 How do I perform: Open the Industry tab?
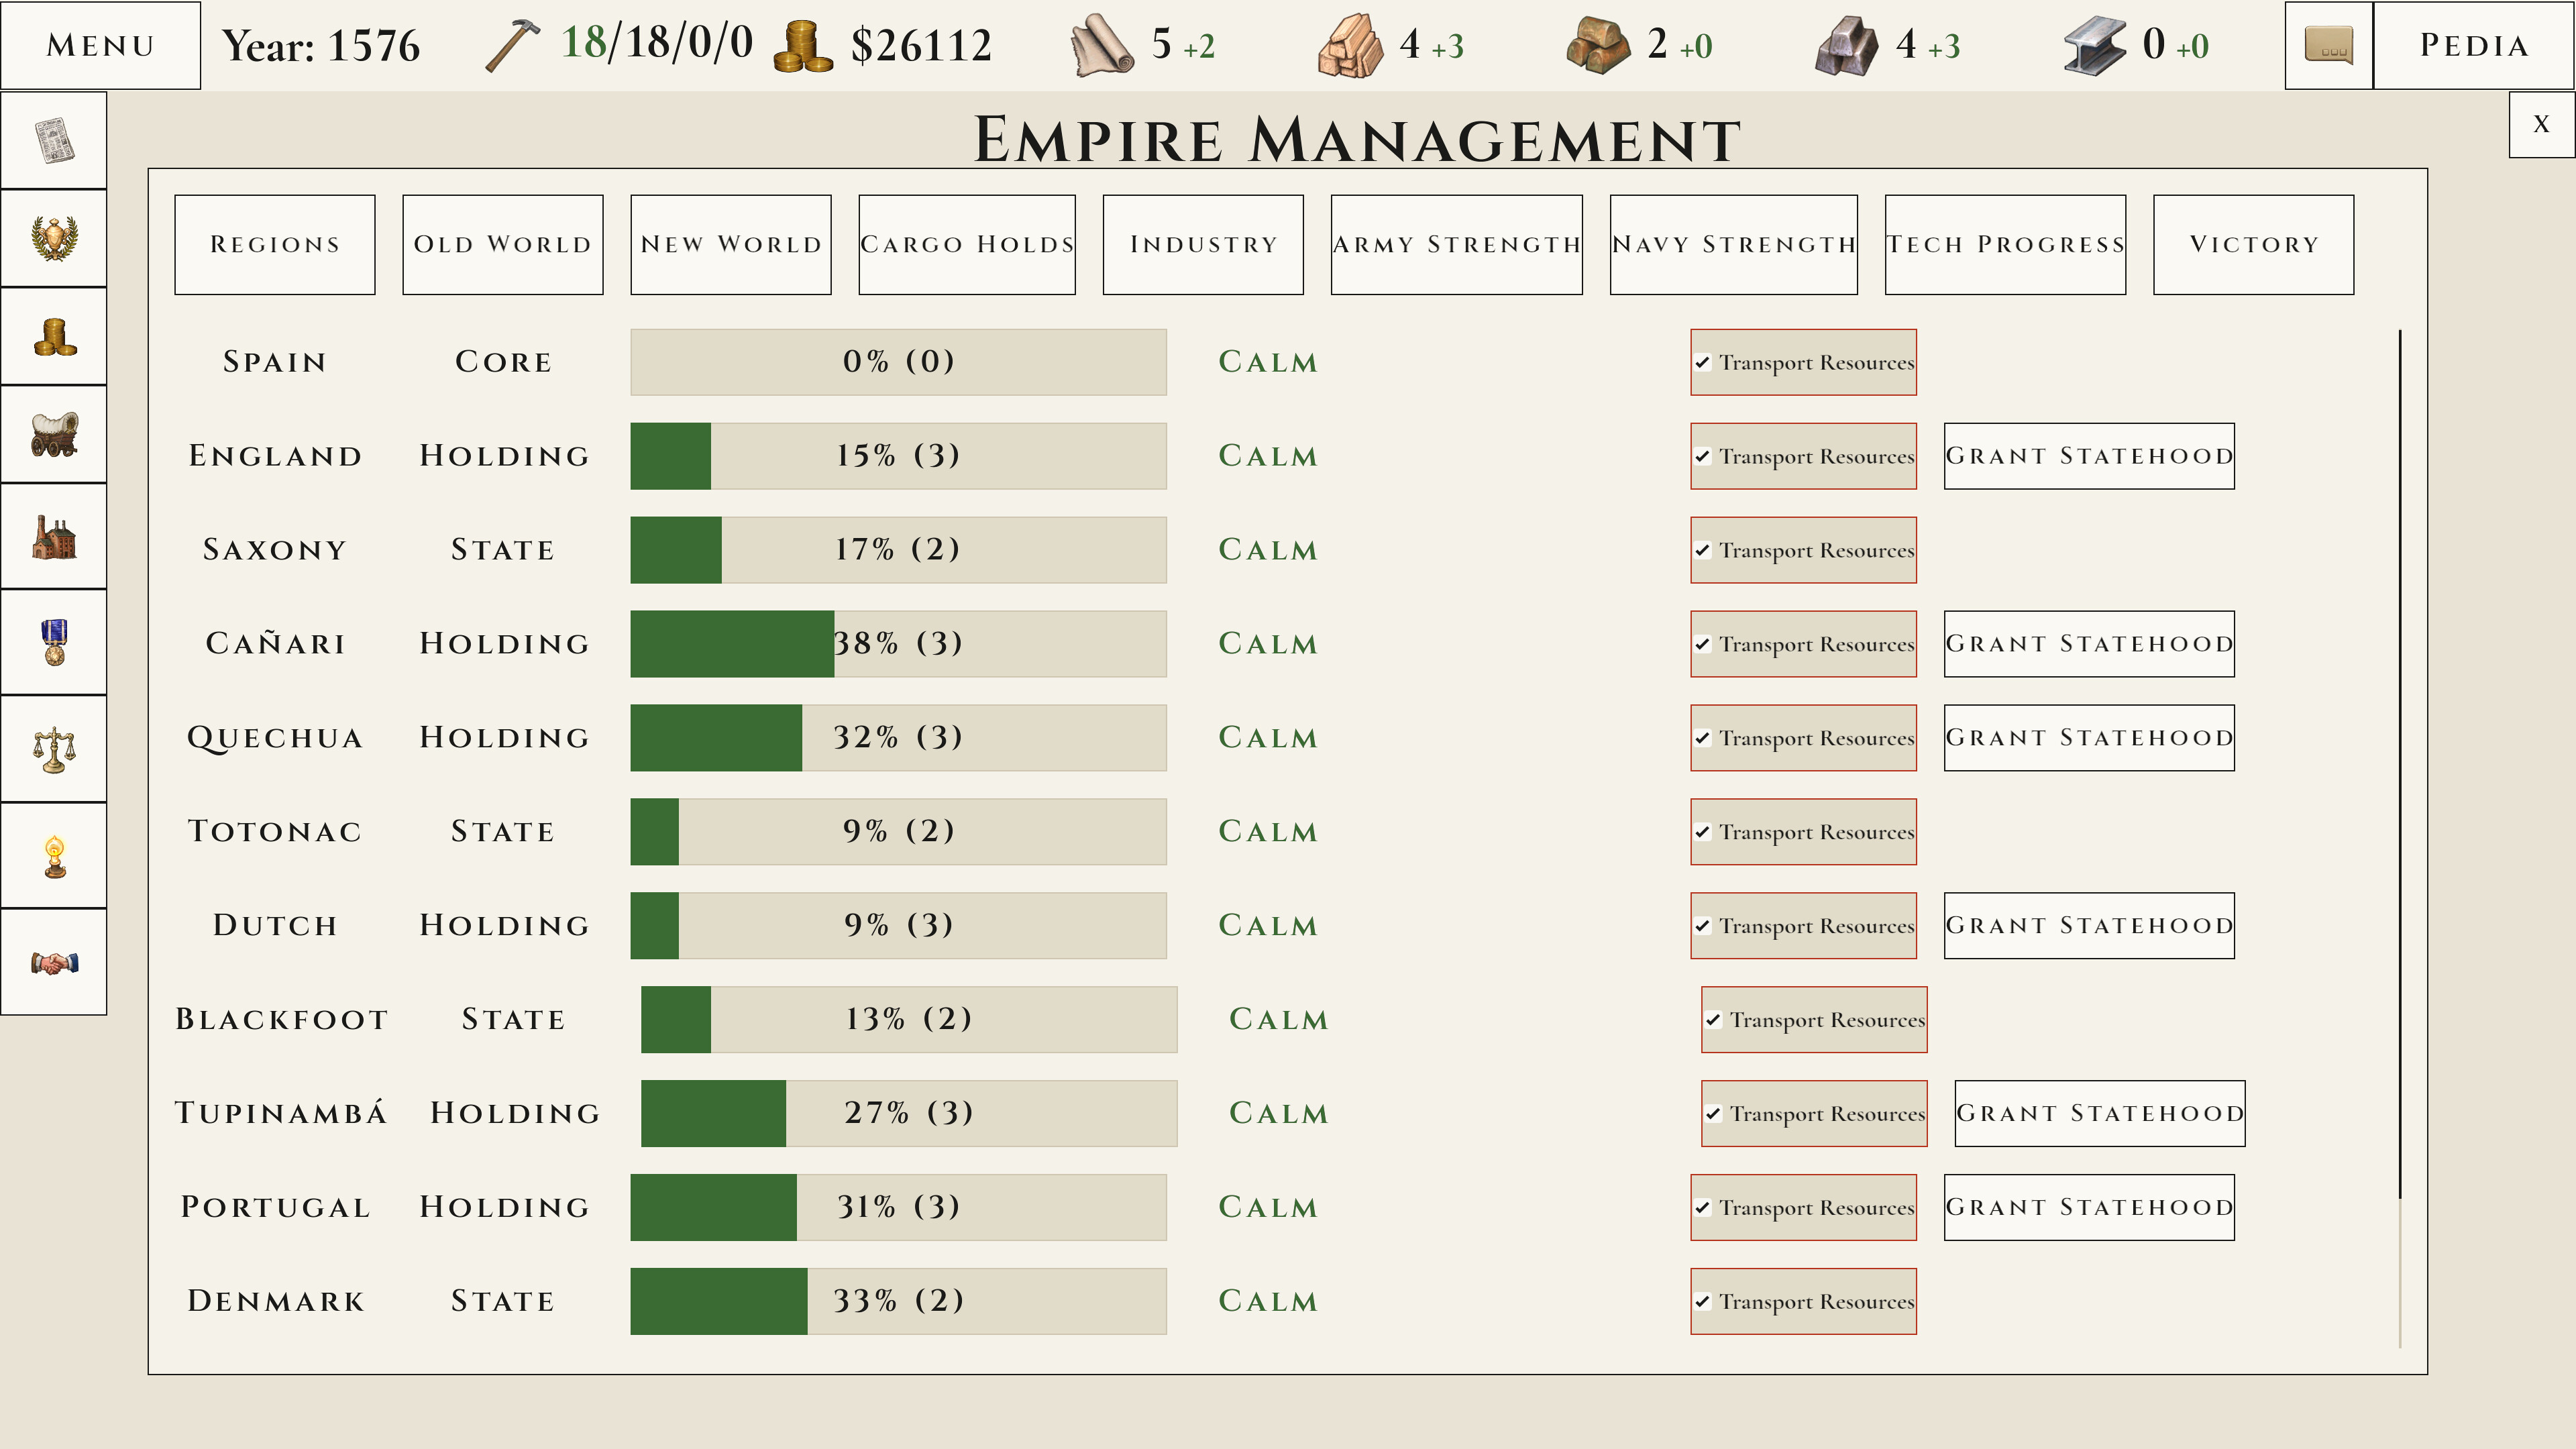[1203, 245]
